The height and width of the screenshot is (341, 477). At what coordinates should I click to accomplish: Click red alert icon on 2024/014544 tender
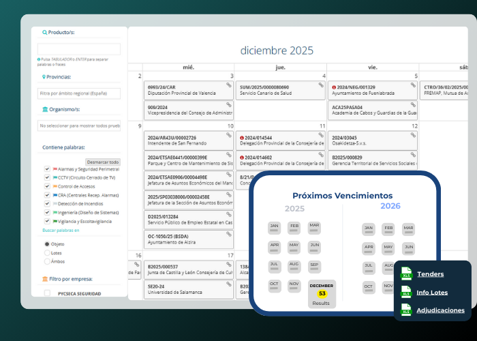(x=241, y=138)
